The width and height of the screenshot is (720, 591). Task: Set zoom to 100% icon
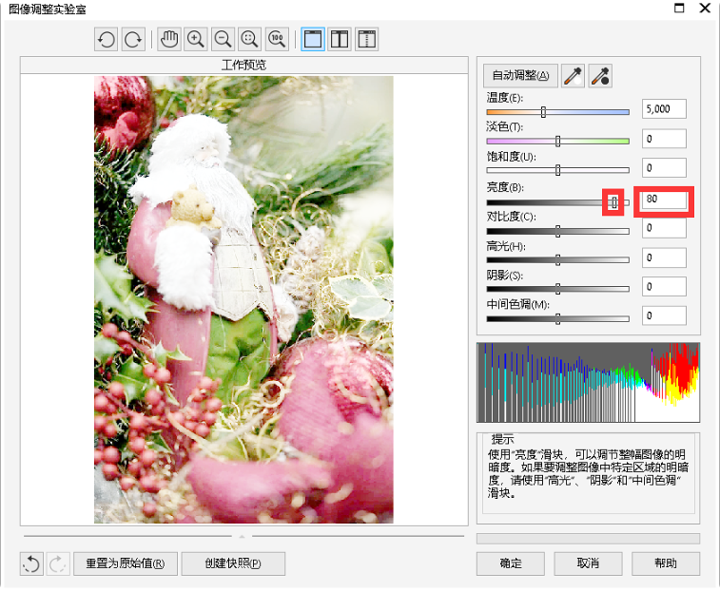pyautogui.click(x=277, y=40)
